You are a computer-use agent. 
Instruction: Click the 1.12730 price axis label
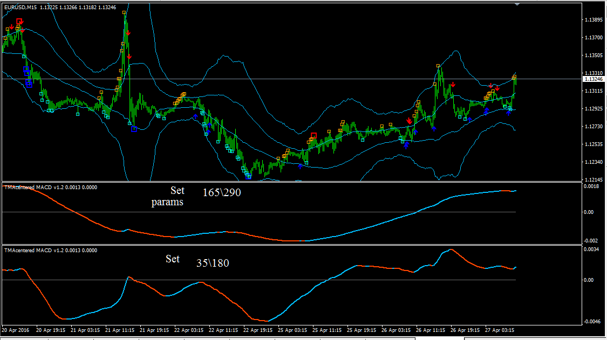[594, 127]
